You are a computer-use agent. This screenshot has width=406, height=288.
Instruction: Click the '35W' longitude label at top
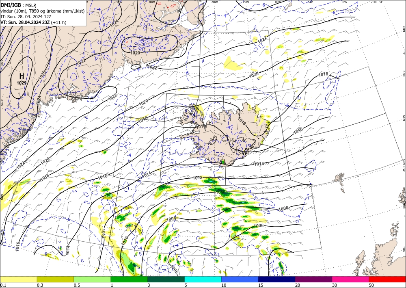click(119, 2)
